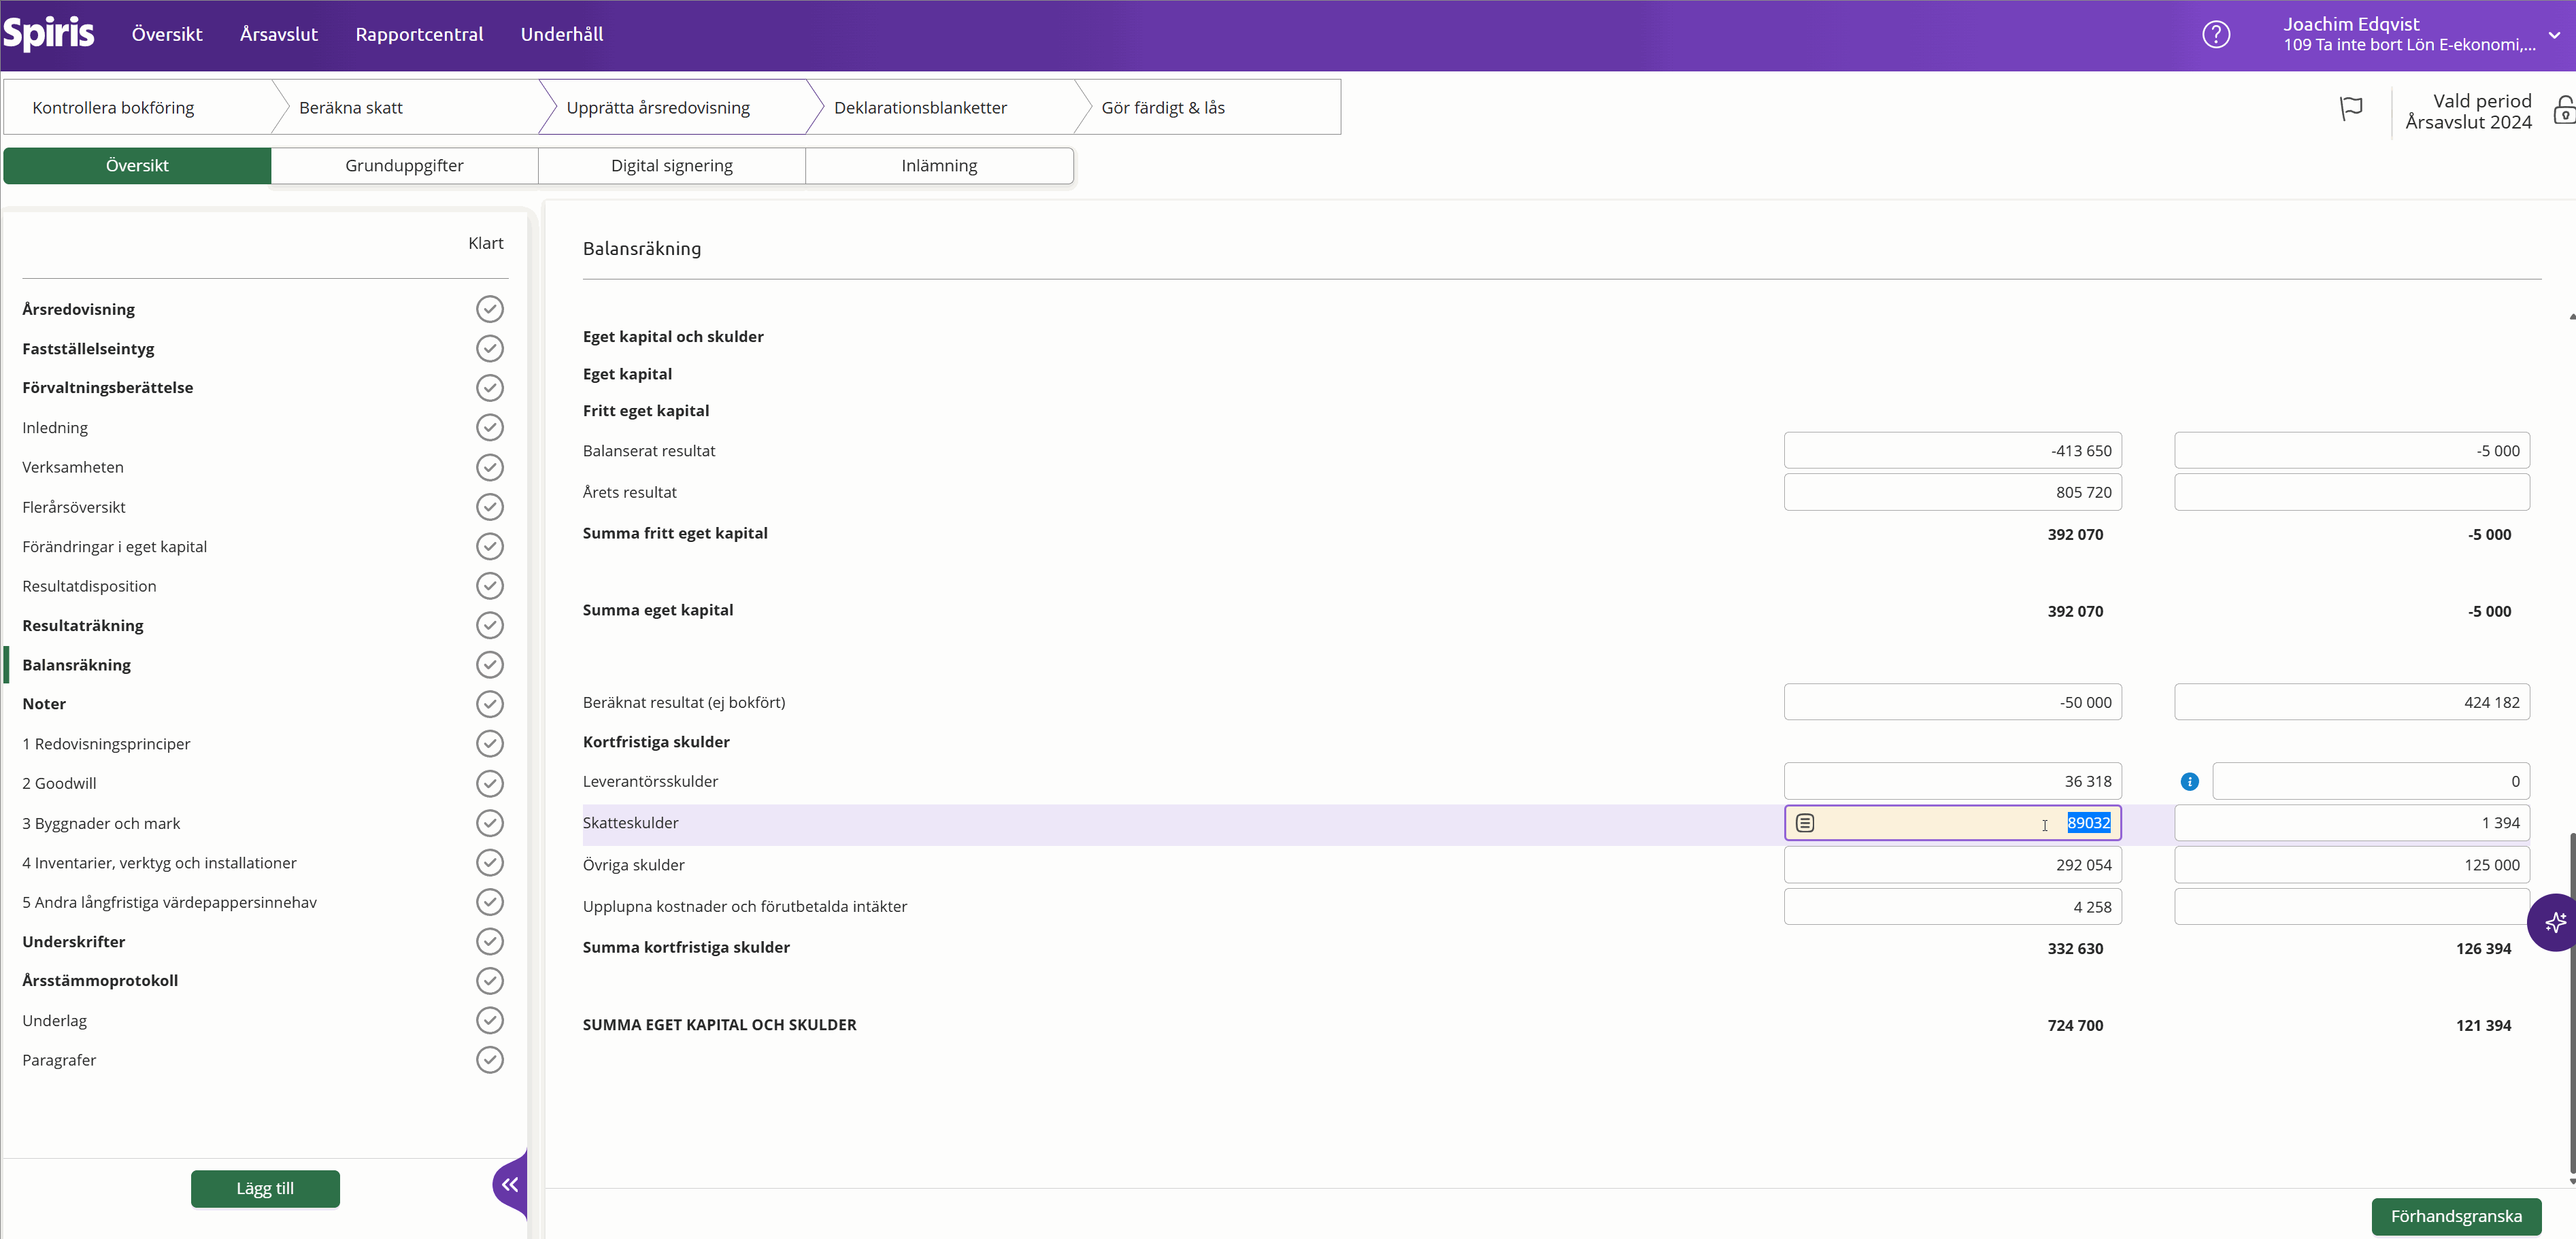This screenshot has height=1239, width=2576.
Task: Toggle the Klart check for Underlag
Action: click(490, 1020)
